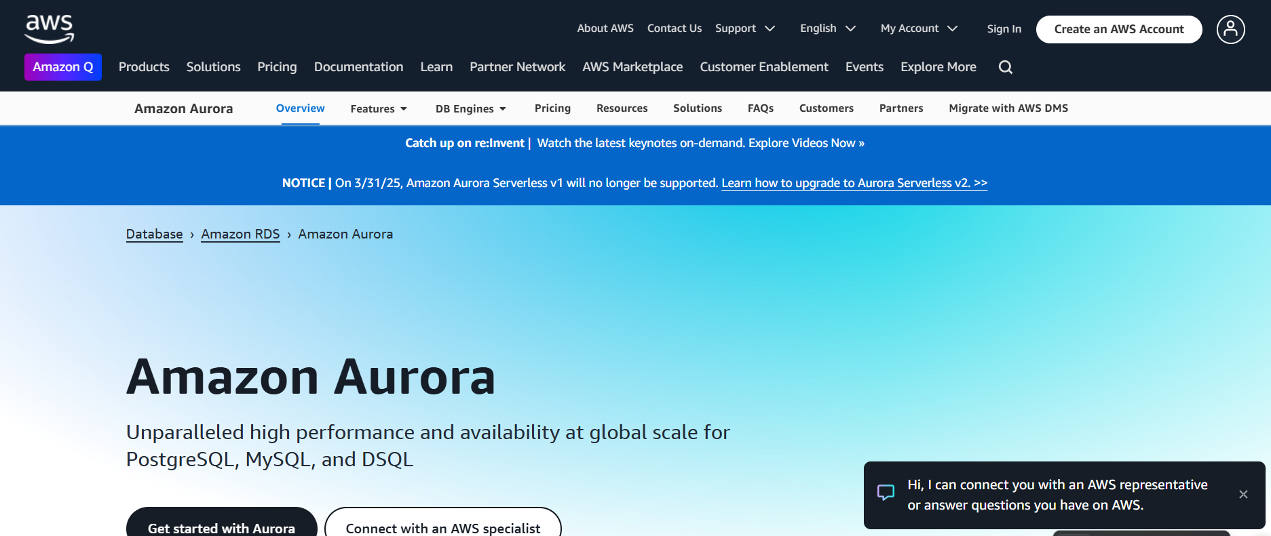Click the chat bubble icon
Screen dimensions: 1271x536
point(886,493)
